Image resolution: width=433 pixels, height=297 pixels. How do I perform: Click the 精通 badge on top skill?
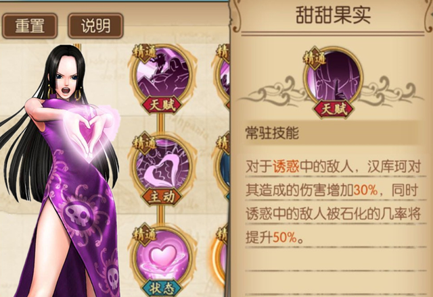pyautogui.click(x=144, y=53)
